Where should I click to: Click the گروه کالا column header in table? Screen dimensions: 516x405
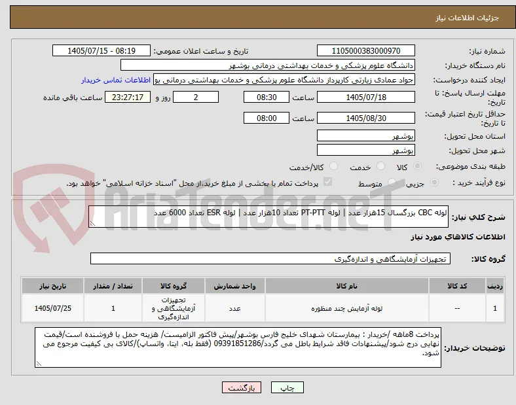[174, 286]
